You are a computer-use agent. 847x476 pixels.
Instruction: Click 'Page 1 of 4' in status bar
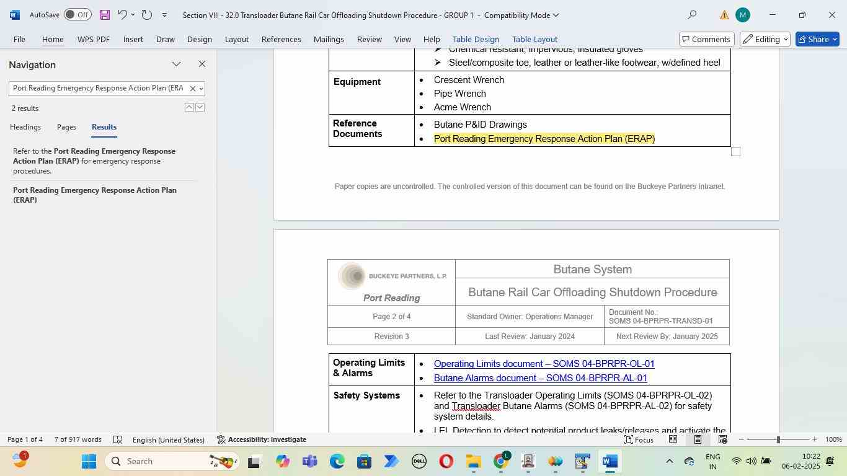click(25, 439)
